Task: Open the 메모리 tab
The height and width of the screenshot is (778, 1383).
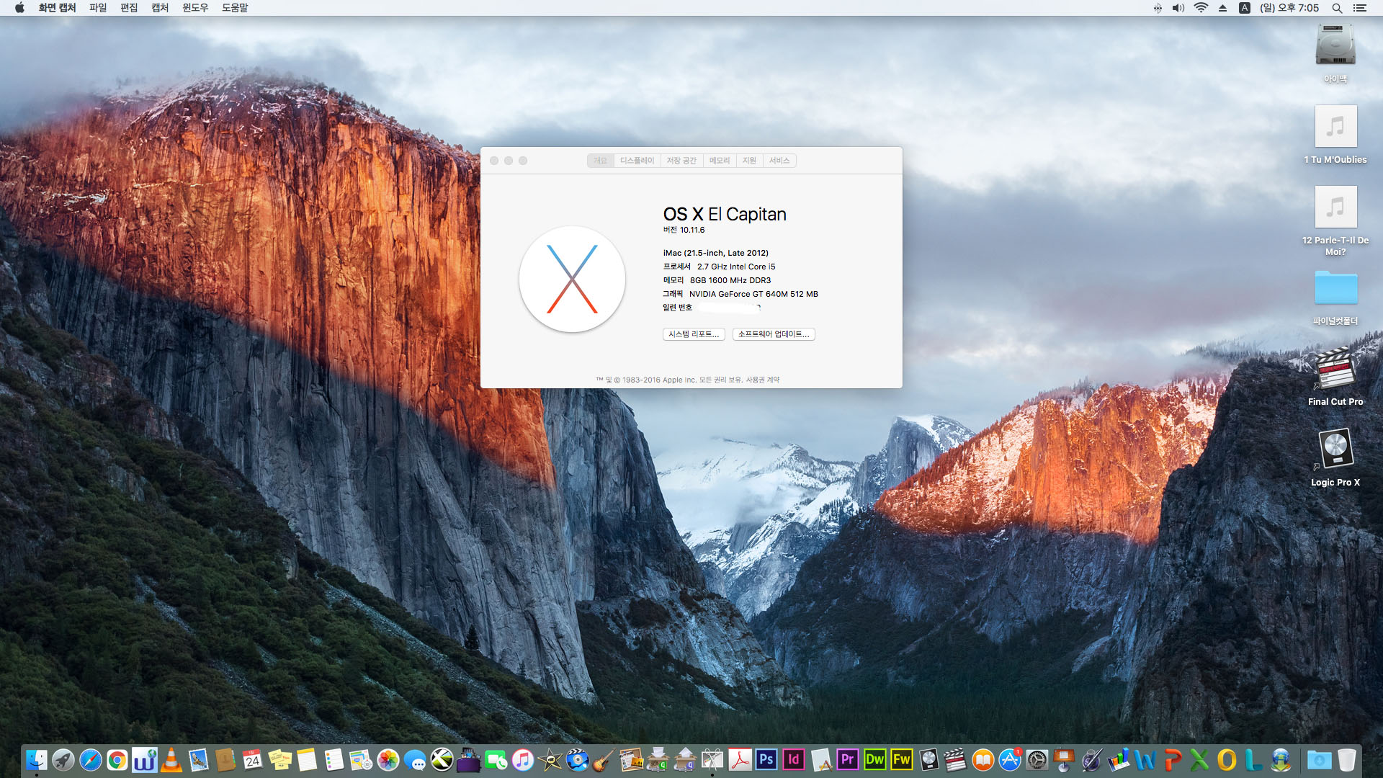Action: point(719,161)
